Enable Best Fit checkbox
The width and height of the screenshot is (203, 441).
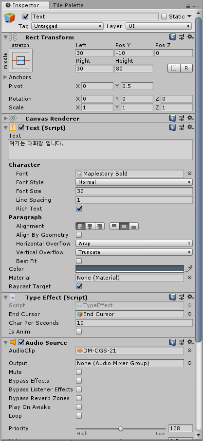click(79, 261)
